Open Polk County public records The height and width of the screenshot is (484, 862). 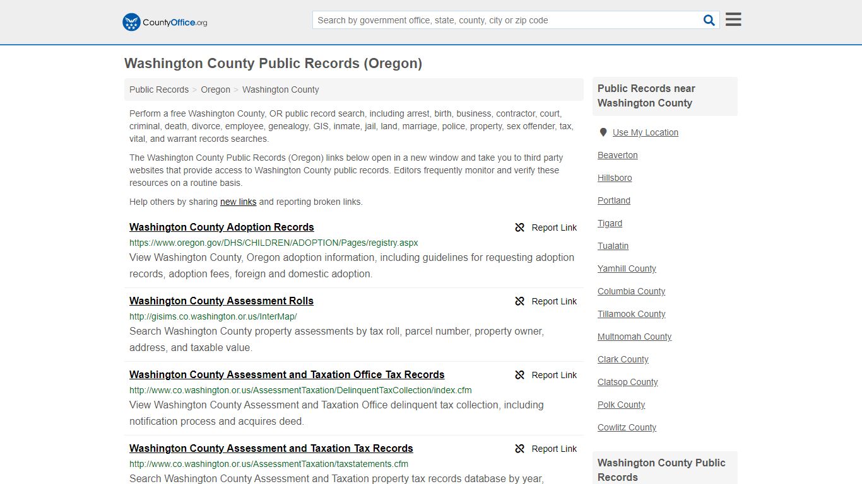622,405
